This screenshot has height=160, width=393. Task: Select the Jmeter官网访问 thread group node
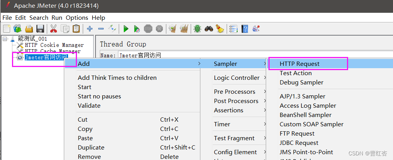tap(46, 57)
